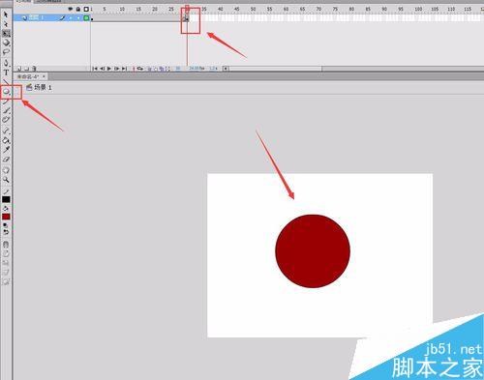The height and width of the screenshot is (380, 484).
Task: Toggle show all layers as outlines
Action: tap(86, 9)
